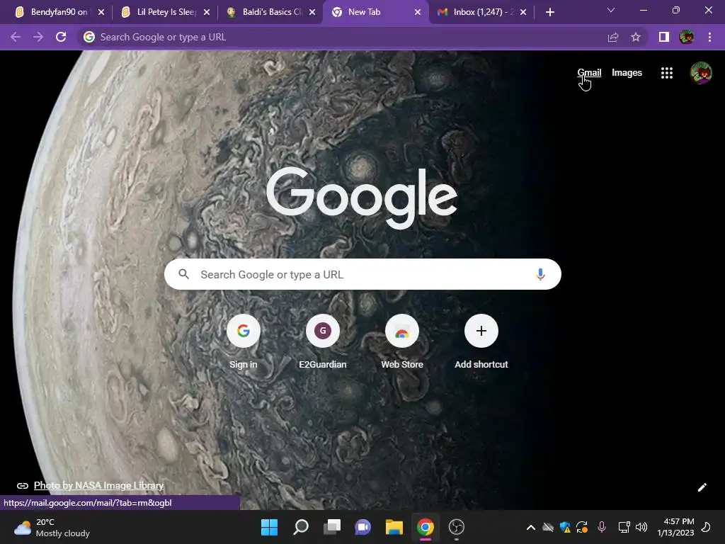
Task: Start voice search with the microphone icon
Action: 540,274
